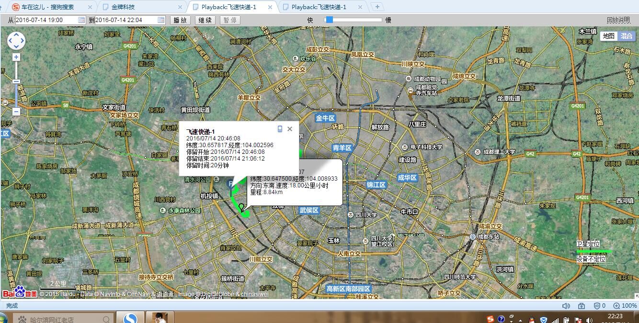Screen dimensions: 639x323
Task: Click the 播放 play button
Action: click(180, 20)
